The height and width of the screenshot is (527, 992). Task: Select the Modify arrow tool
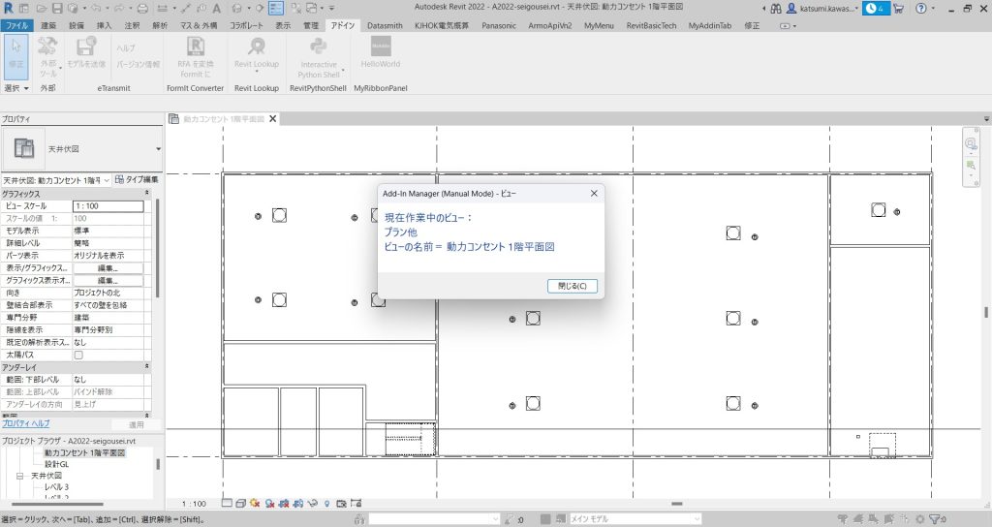pos(15,50)
